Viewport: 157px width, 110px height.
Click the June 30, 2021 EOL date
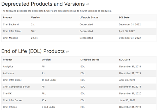coord(127,100)
